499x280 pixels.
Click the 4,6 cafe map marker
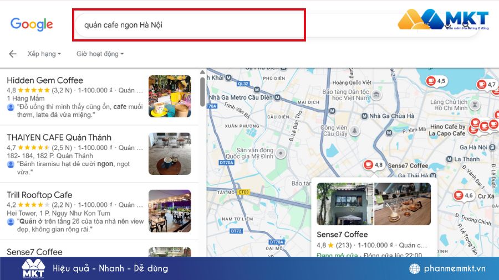coord(459,195)
